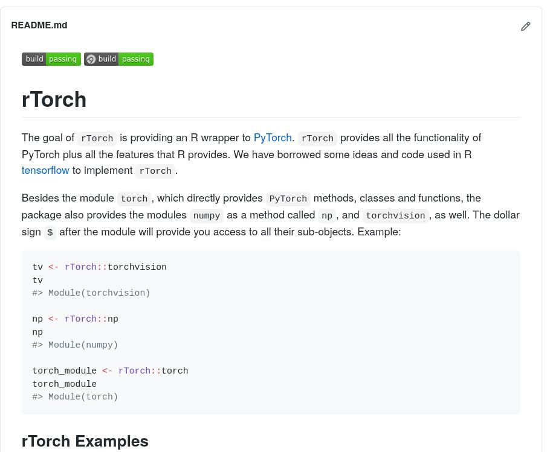Image resolution: width=550 pixels, height=452 pixels.
Task: Click the '#> Module(numpy)' output line
Action: point(75,345)
